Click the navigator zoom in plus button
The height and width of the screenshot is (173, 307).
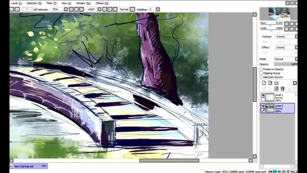(292, 24)
